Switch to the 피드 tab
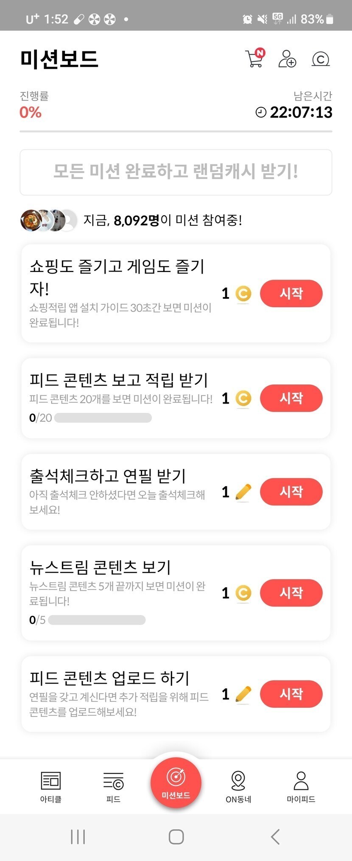 click(113, 786)
